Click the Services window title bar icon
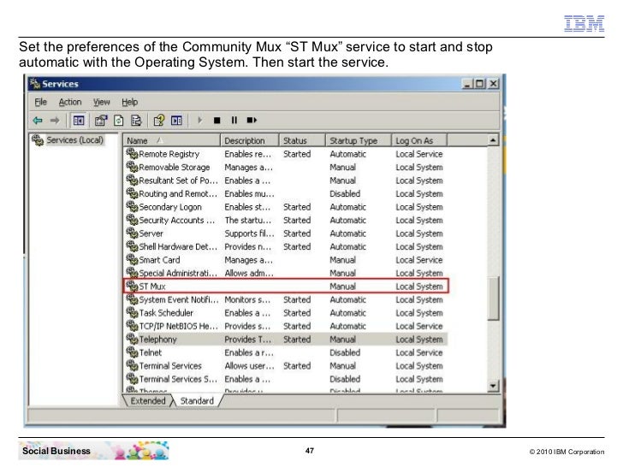 pyautogui.click(x=35, y=84)
